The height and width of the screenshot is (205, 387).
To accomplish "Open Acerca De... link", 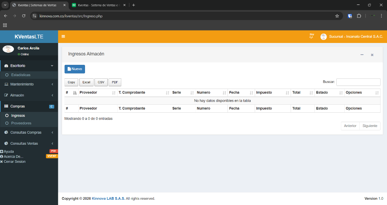I will 13,156.
